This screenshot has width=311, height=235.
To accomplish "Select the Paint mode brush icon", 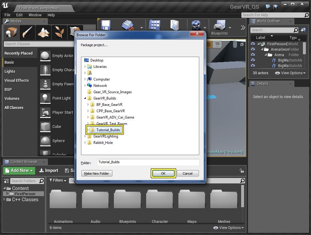I will 27,32.
